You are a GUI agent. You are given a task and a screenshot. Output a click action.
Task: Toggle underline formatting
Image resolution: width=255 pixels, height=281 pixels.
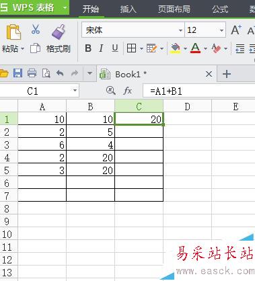coord(115,48)
